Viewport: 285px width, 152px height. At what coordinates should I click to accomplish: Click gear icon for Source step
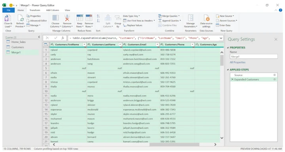pyautogui.click(x=274, y=75)
